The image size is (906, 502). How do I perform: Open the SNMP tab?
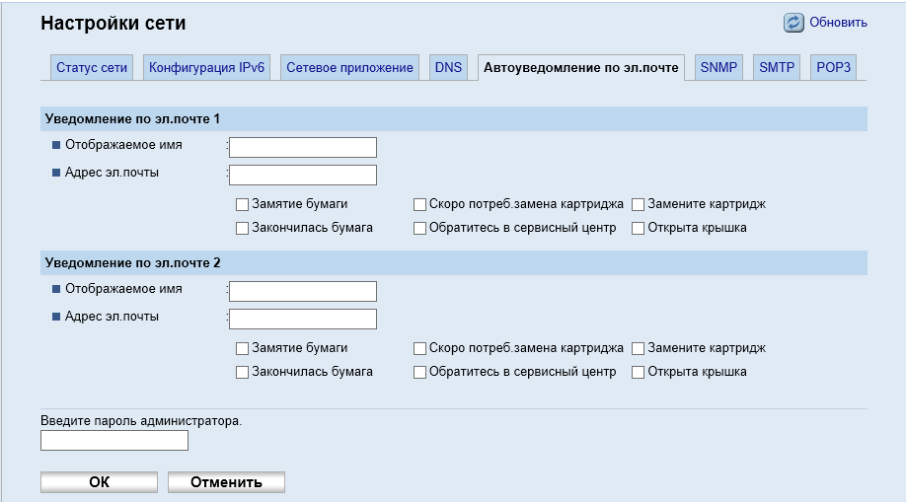click(x=719, y=68)
